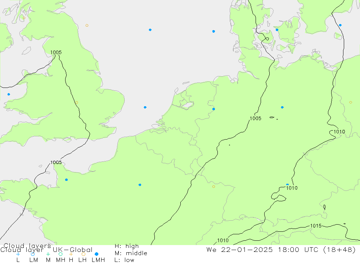360x263 pixels.
Task: Select the orange cloud marker over western Scotland
Action: [24, 18]
